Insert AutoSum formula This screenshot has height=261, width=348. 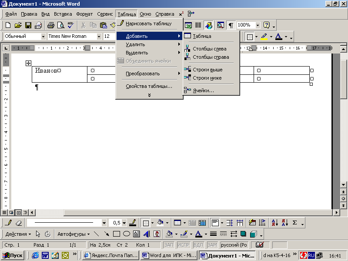point(295,223)
